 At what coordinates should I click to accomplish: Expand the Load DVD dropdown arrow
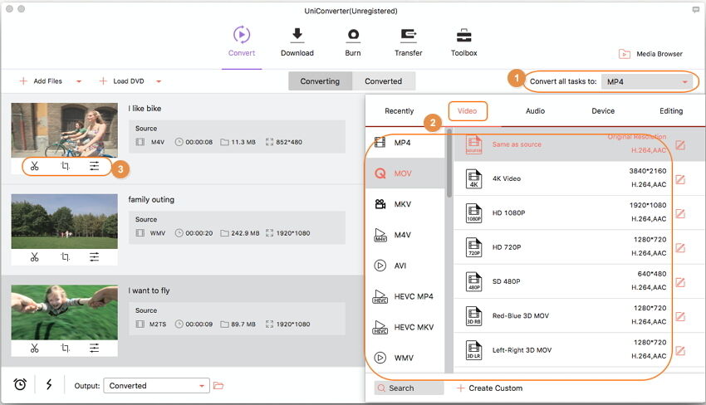(x=159, y=81)
